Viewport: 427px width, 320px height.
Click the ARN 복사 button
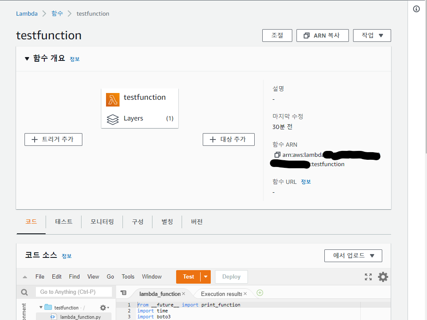click(x=322, y=36)
